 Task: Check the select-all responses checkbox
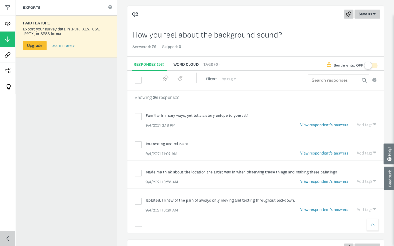pyautogui.click(x=138, y=80)
